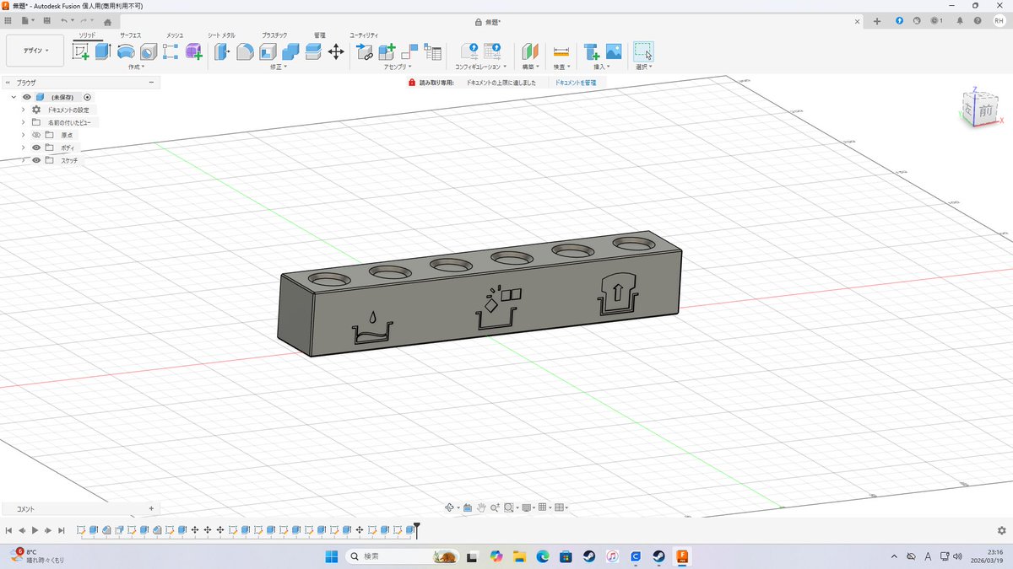This screenshot has height=569, width=1013.
Task: Open the 構築 dropdown menu
Action: coord(530,67)
